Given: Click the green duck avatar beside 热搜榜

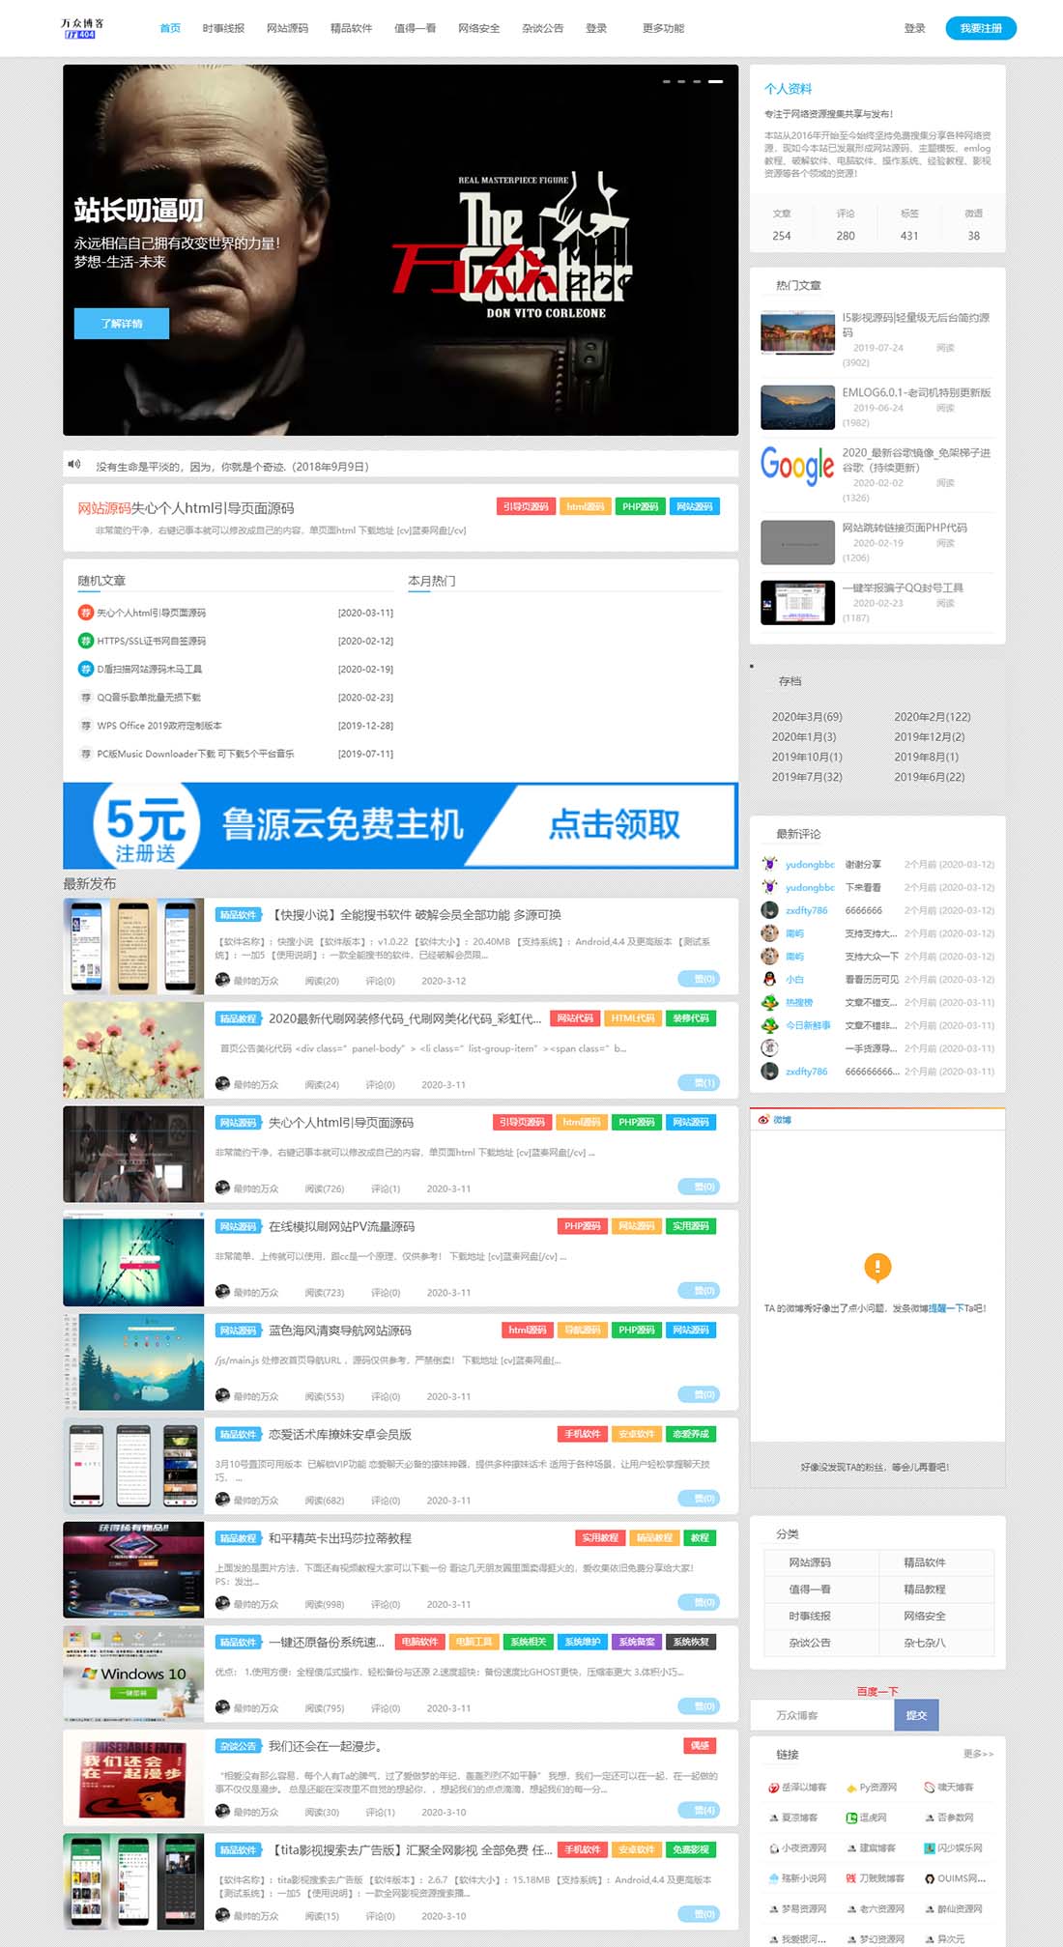Looking at the screenshot, I should [769, 1002].
